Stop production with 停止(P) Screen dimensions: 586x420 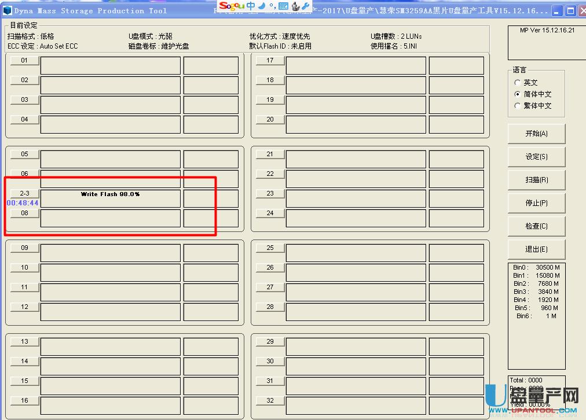(x=536, y=203)
